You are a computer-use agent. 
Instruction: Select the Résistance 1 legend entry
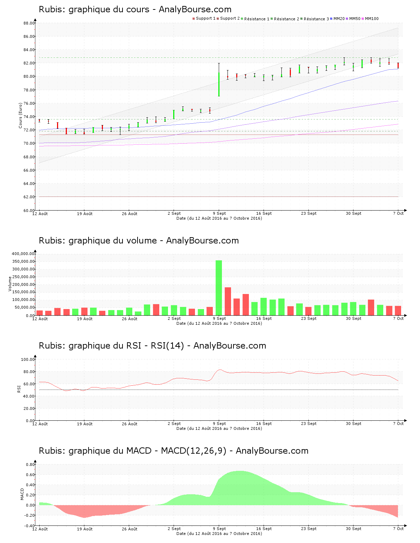pyautogui.click(x=257, y=19)
